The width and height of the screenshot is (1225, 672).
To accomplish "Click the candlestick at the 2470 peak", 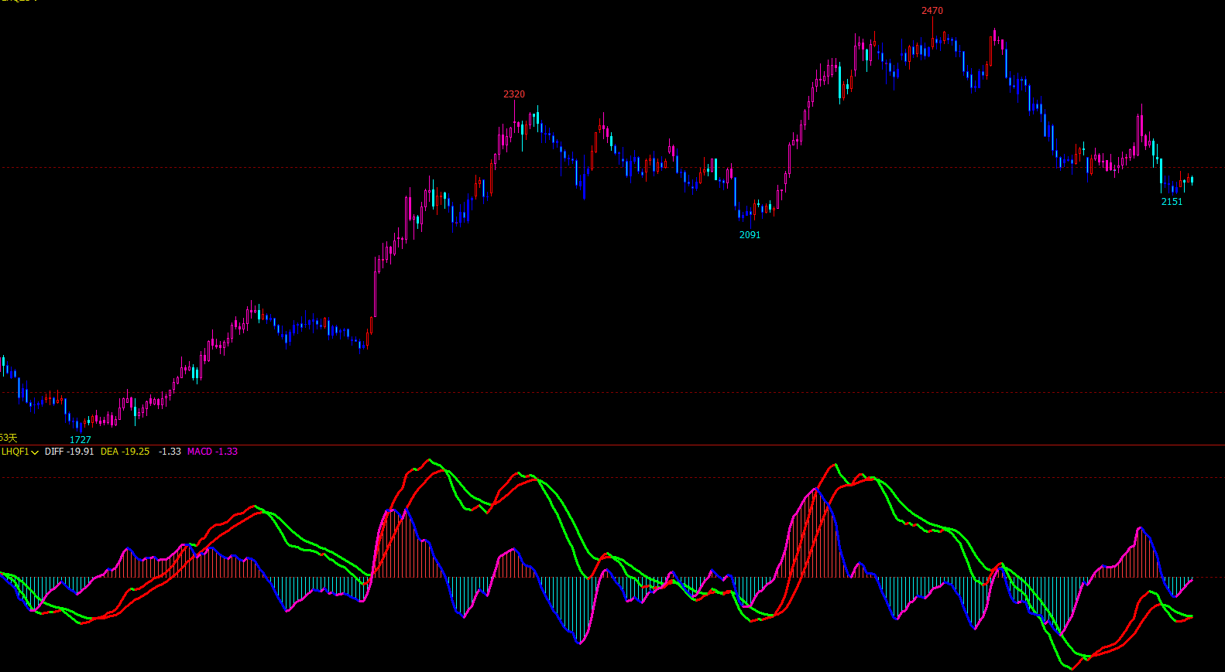I will (933, 35).
